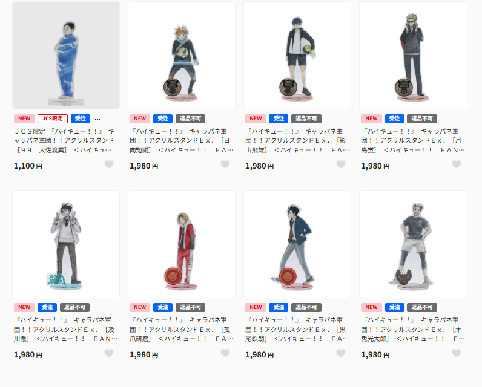The image size is (482, 387).
Task: Click heart icon on 及川徹 product
Action: [x=109, y=353]
